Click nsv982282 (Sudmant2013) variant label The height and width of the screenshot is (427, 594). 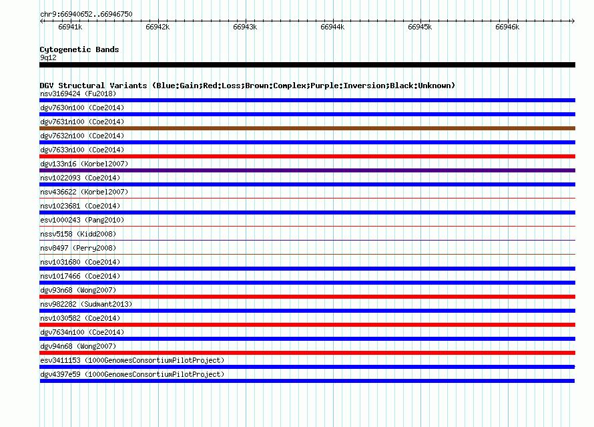[x=86, y=304]
